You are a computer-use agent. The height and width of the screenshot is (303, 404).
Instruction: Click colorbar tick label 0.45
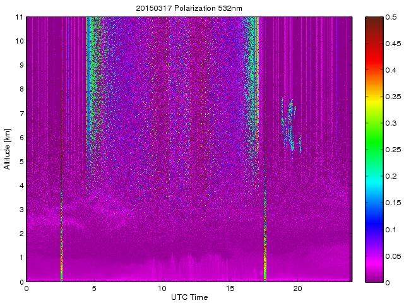pyautogui.click(x=393, y=44)
